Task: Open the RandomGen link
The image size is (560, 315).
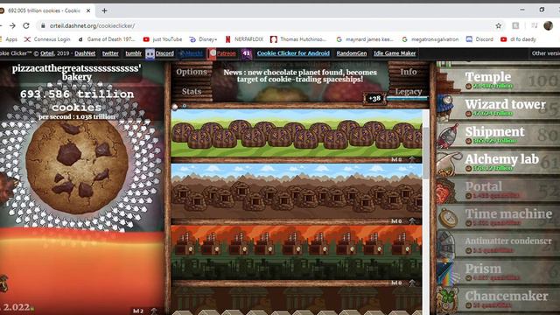Action: click(x=352, y=53)
